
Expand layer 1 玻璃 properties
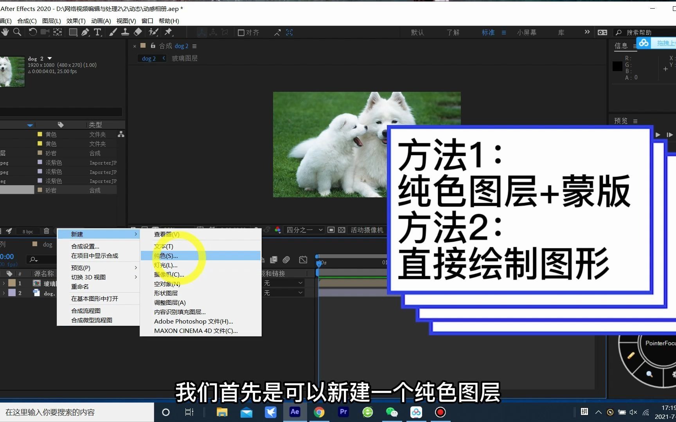[x=4, y=283]
